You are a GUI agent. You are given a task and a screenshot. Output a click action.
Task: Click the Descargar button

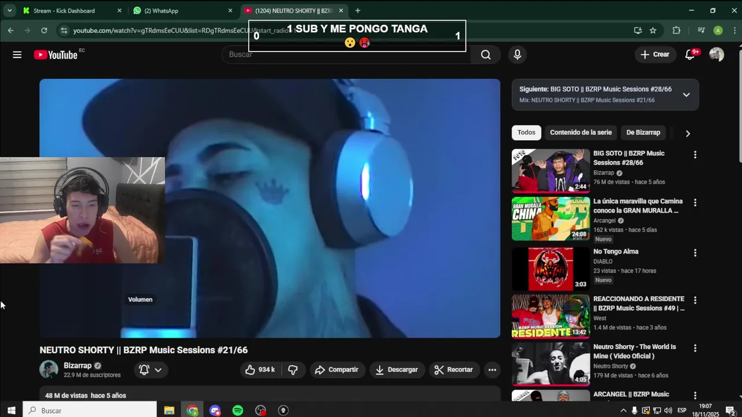tap(397, 370)
